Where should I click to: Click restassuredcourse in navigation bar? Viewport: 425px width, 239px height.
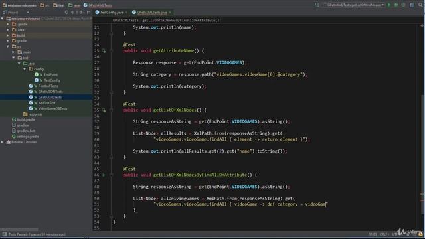point(19,5)
